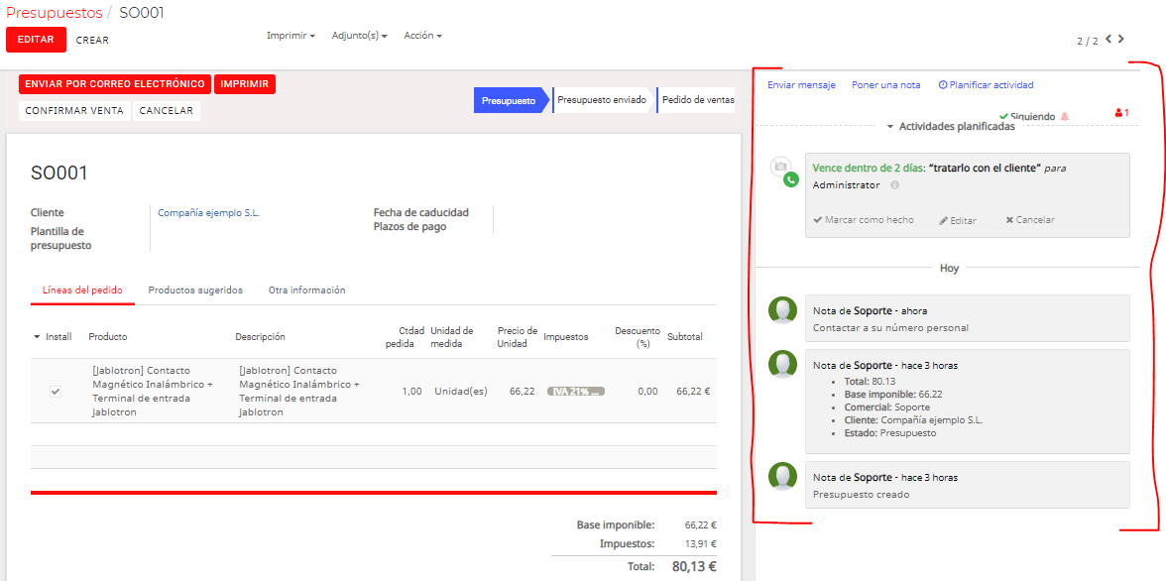Send quotation with ENVIAR POR CORREO ELECTRÓNICO
Screen dimensions: 1166x581
(x=115, y=84)
